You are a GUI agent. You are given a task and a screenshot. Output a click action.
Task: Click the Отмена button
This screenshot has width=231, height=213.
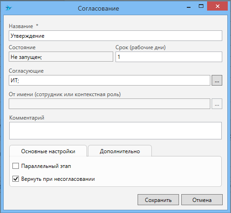pyautogui.click(x=202, y=200)
